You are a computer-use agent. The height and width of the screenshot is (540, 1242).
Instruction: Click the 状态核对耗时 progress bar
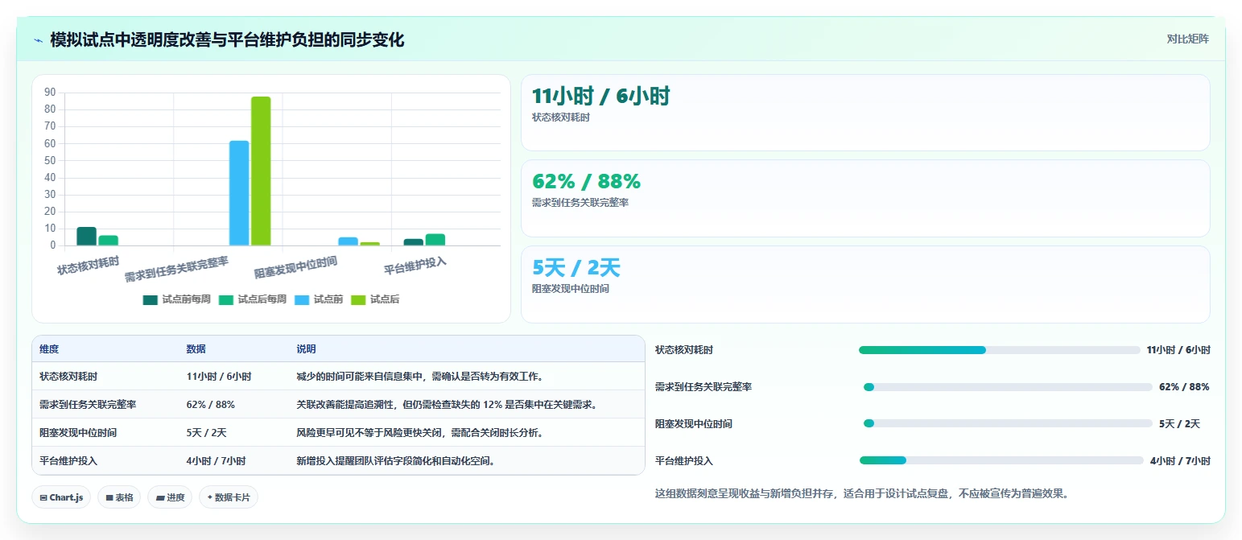(x=1000, y=350)
